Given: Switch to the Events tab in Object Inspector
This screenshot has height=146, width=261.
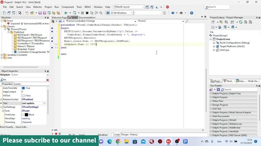Looking at the screenshot, I should (x=17, y=84).
